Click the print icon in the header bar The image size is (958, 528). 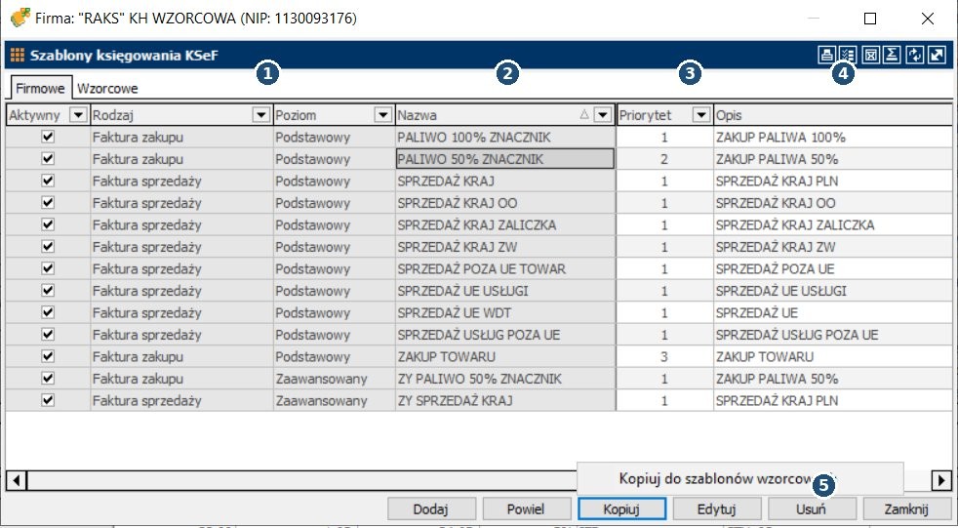click(x=826, y=56)
